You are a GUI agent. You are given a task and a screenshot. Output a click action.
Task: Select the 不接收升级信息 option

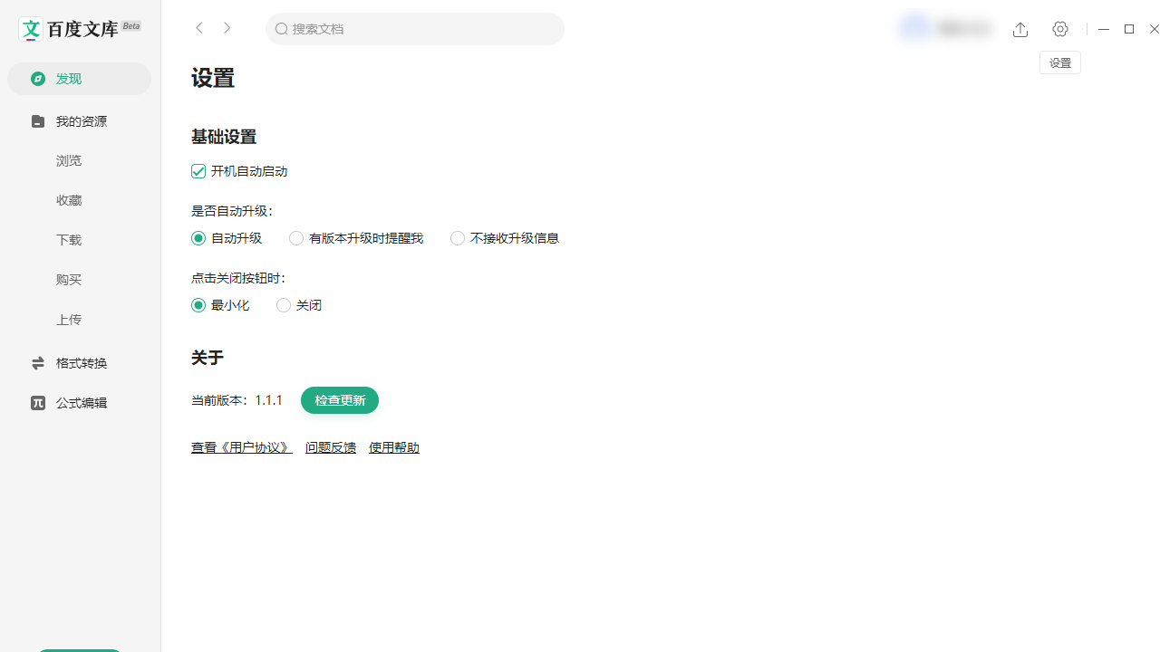458,238
